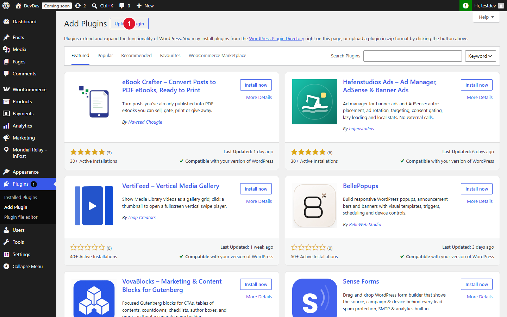507x317 pixels.
Task: Open the testdev user avatar
Action: tap(501, 6)
